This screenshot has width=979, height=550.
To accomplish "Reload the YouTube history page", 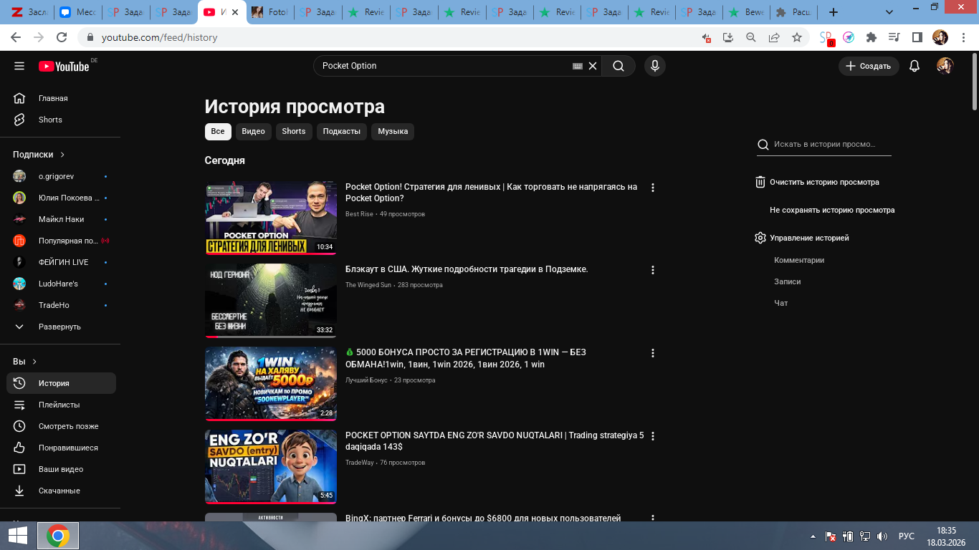I will coord(62,37).
